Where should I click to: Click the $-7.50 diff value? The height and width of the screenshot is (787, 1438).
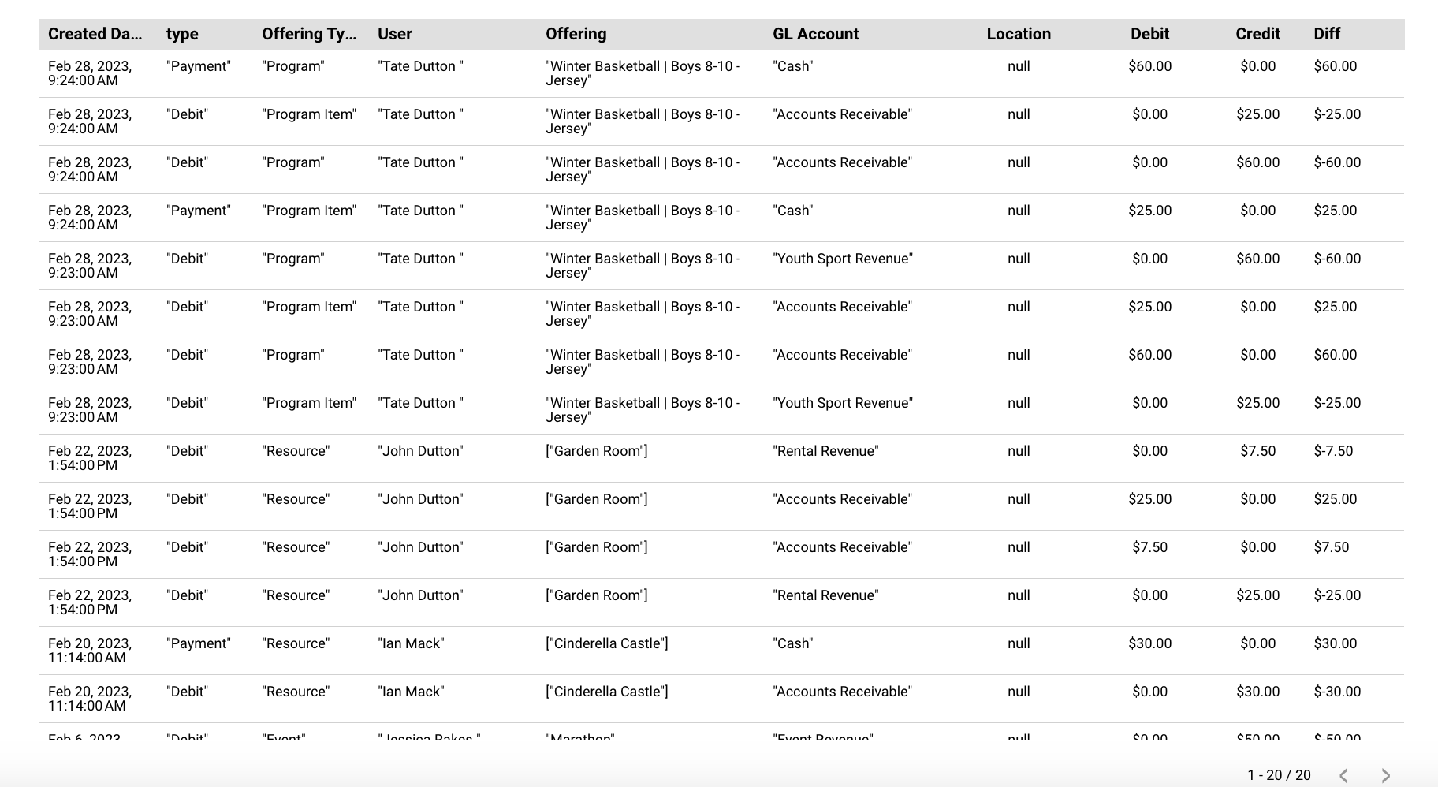point(1333,451)
